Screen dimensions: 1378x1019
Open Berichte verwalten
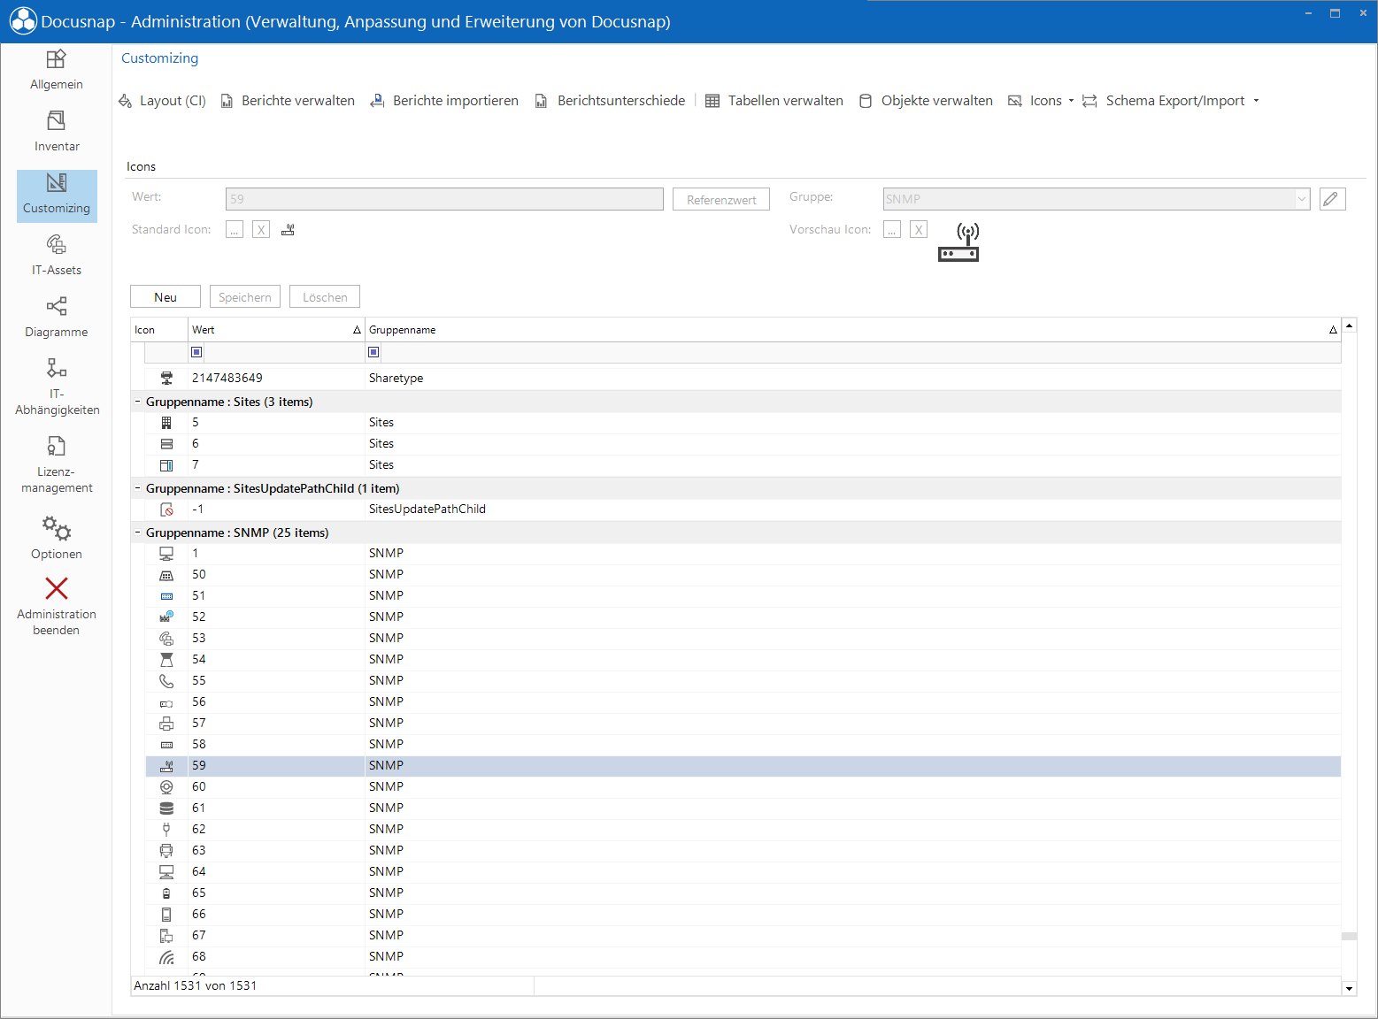[288, 101]
